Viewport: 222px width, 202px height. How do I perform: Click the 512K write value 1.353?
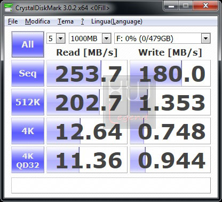pos(170,102)
